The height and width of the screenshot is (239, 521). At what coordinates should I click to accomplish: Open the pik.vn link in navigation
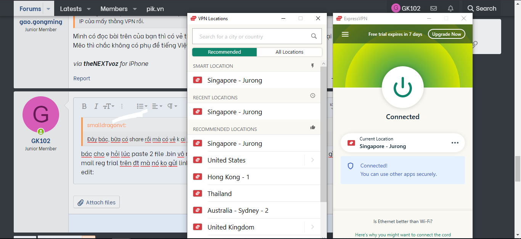[155, 8]
